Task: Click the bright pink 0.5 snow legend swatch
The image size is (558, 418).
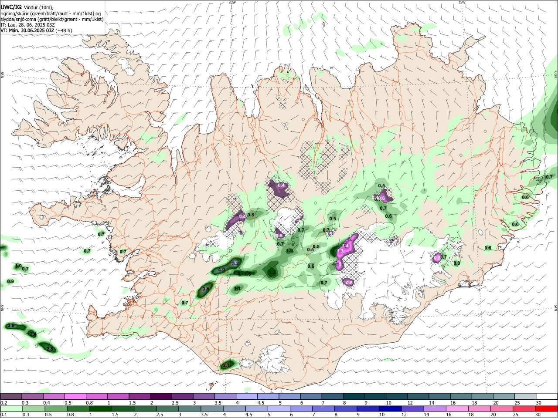Action: pyautogui.click(x=75, y=397)
